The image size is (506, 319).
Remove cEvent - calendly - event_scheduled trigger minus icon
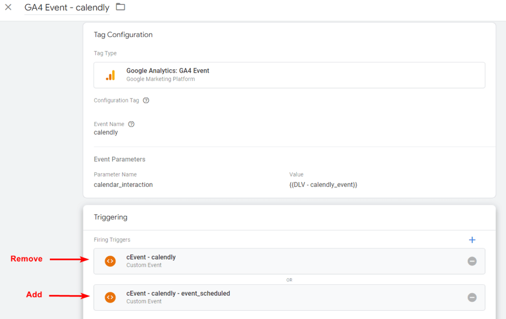click(x=472, y=297)
